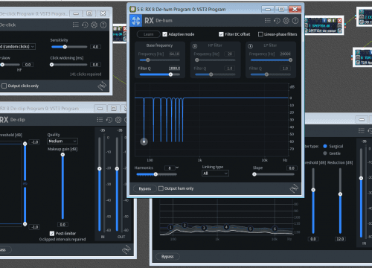
Task: Select EQ node 1 in bottom spectrum display
Action: (170, 227)
